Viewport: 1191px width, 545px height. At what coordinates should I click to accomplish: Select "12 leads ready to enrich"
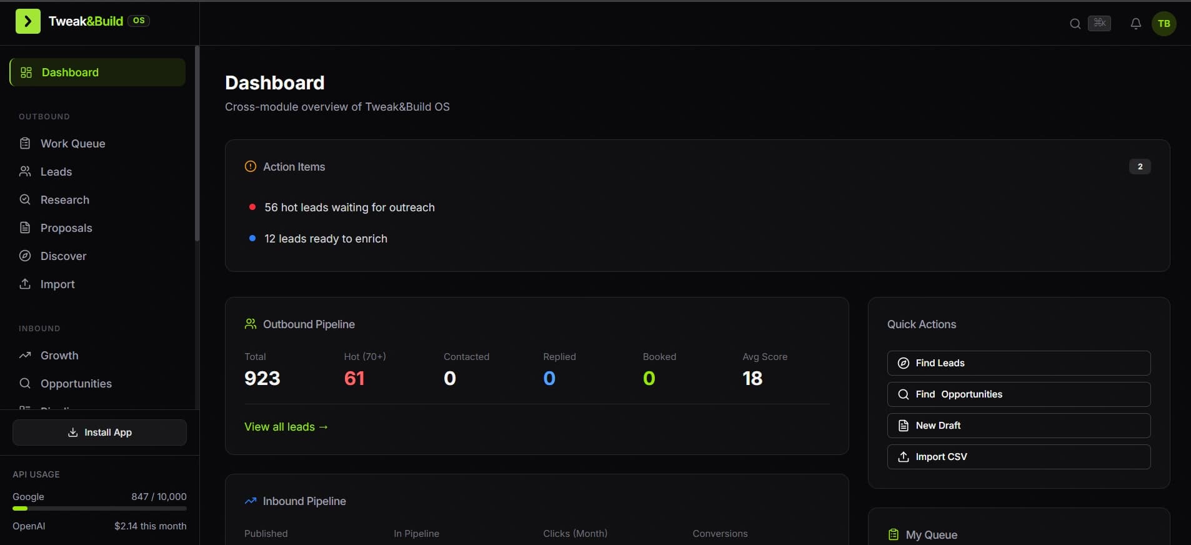click(x=326, y=239)
